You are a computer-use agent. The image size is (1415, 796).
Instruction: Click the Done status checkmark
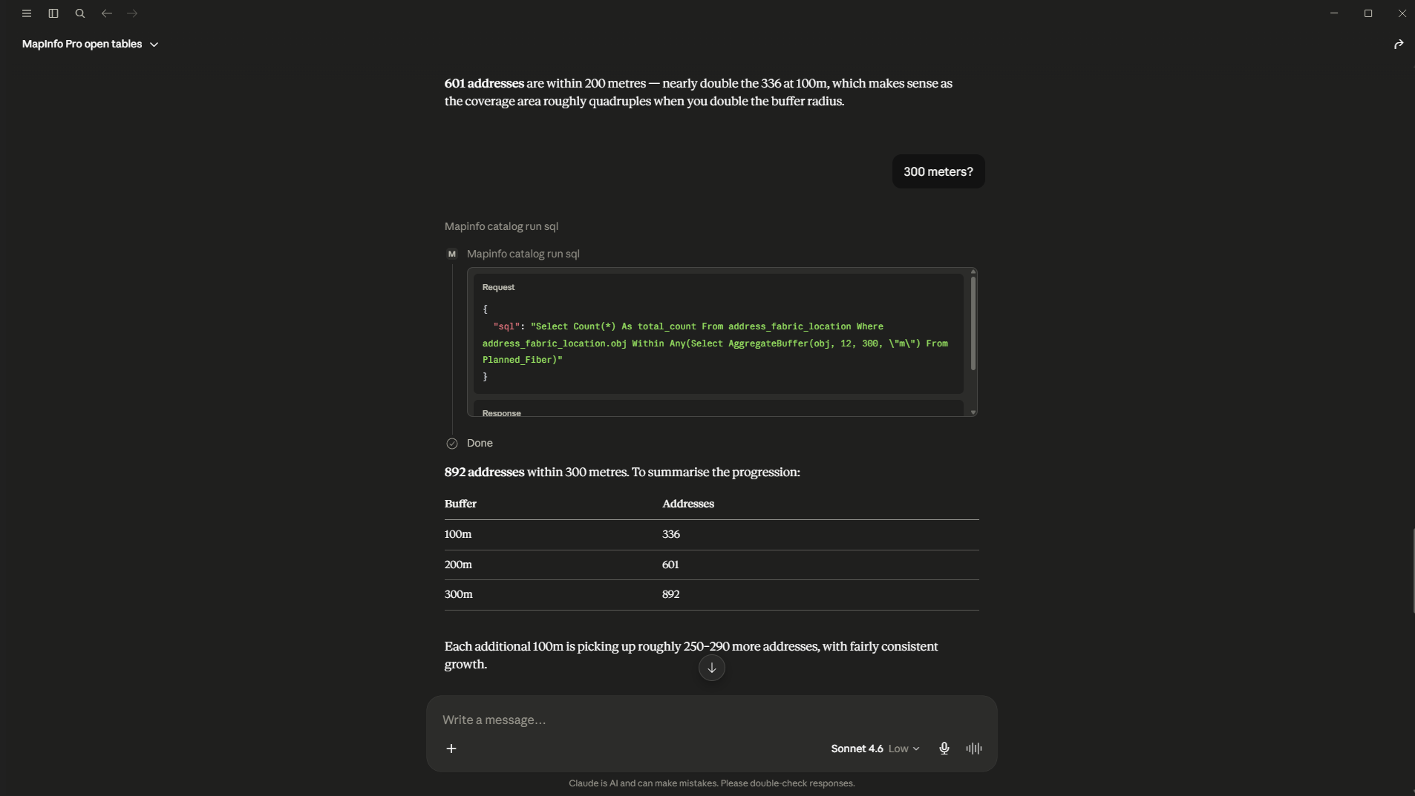452,444
